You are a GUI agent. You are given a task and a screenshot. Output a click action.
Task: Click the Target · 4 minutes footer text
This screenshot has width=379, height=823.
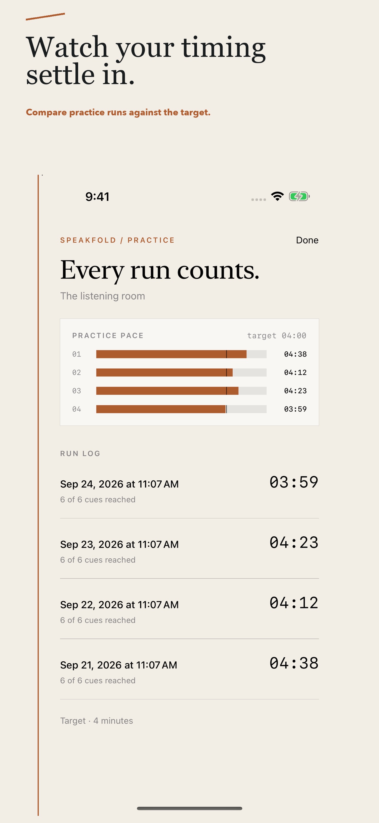97,721
